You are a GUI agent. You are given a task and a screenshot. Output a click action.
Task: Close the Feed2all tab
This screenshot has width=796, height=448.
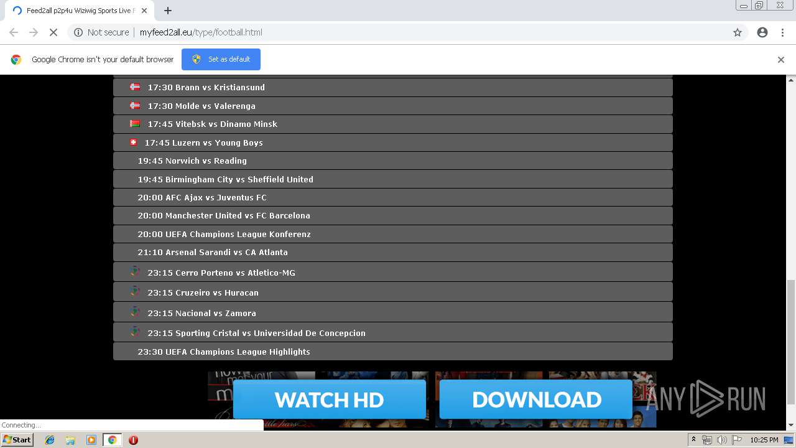click(x=144, y=11)
